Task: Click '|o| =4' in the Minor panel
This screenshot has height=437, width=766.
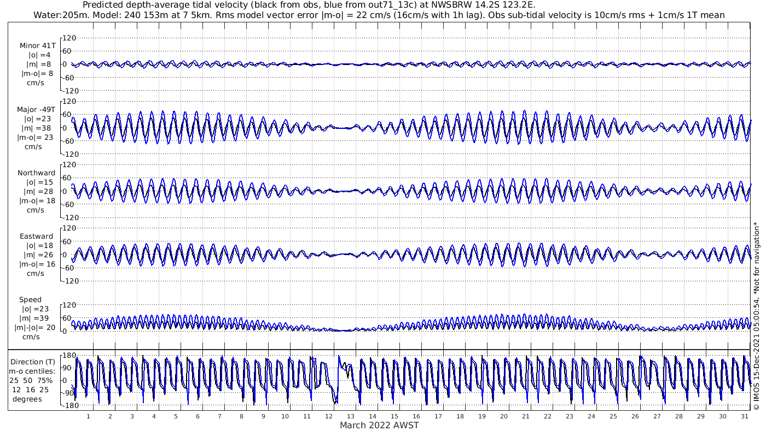Action: tap(39, 55)
